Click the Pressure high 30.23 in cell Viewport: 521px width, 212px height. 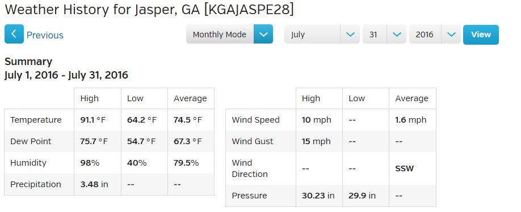pyautogui.click(x=318, y=196)
